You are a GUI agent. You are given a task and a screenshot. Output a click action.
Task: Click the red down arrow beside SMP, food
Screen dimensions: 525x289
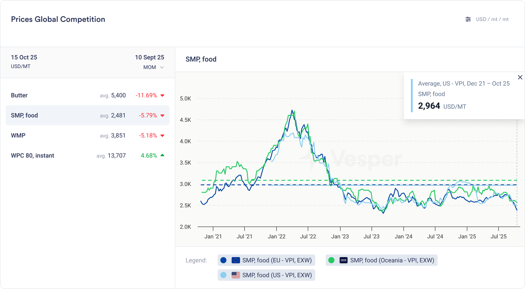click(162, 116)
